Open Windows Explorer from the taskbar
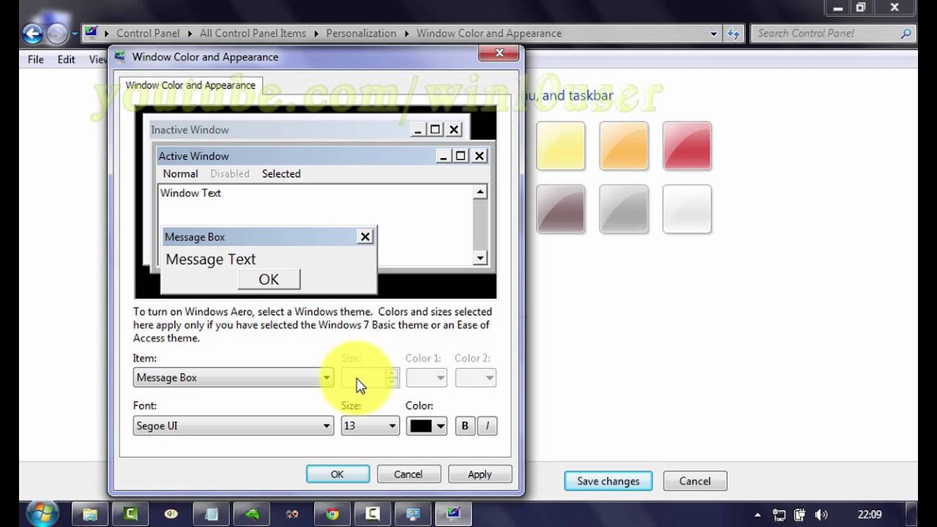The height and width of the screenshot is (527, 937). [89, 514]
